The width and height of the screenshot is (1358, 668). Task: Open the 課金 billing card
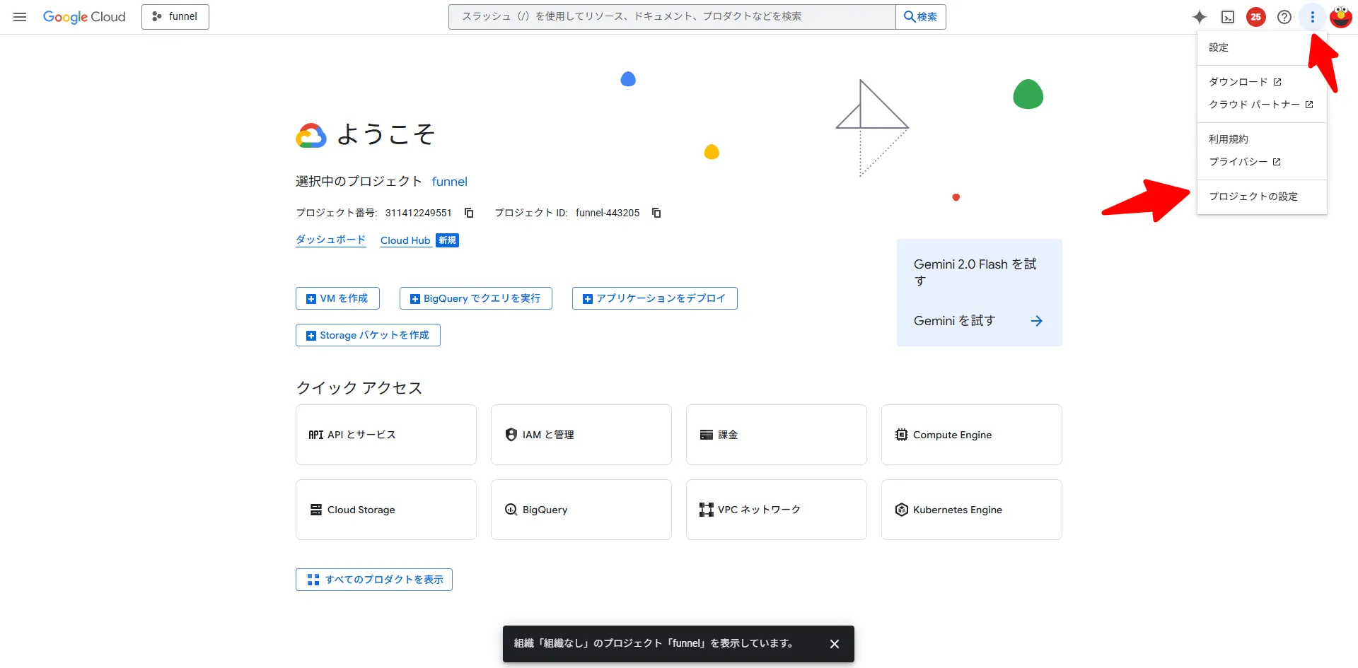tap(777, 435)
